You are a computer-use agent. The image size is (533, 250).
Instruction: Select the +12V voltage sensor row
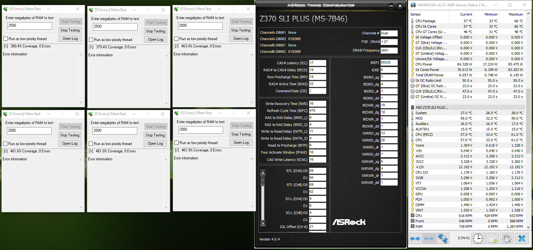[x=467, y=167]
